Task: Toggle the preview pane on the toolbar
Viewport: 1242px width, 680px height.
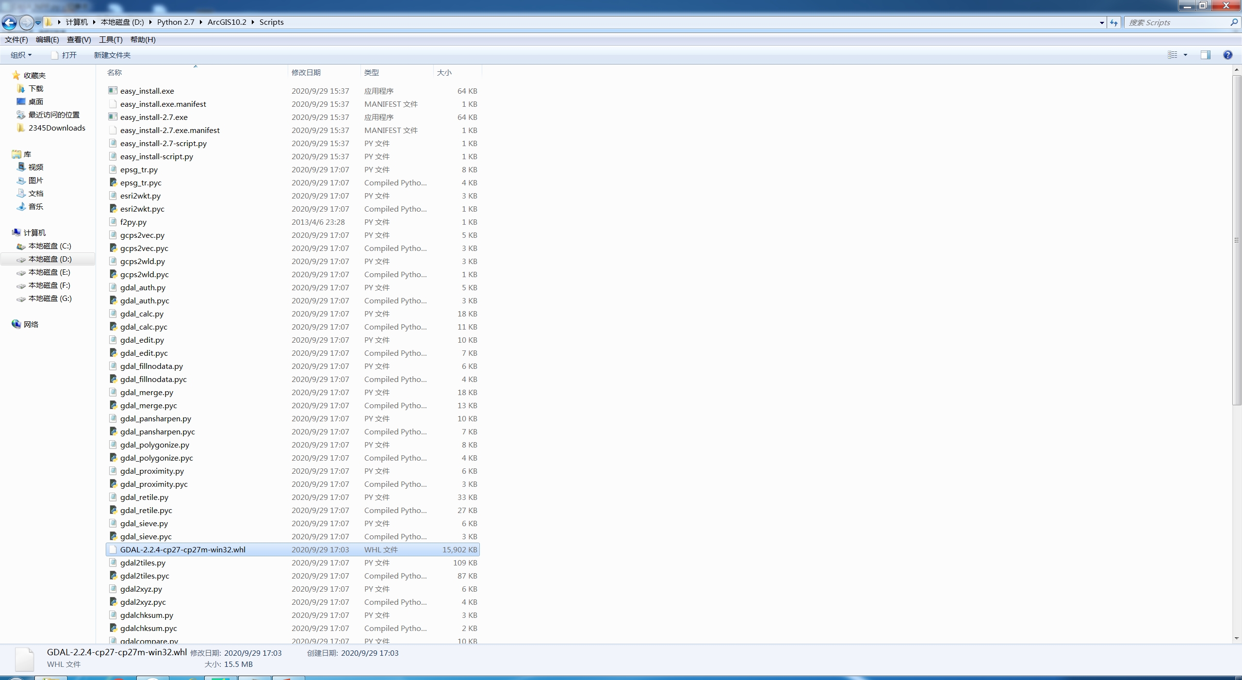Action: (1205, 55)
